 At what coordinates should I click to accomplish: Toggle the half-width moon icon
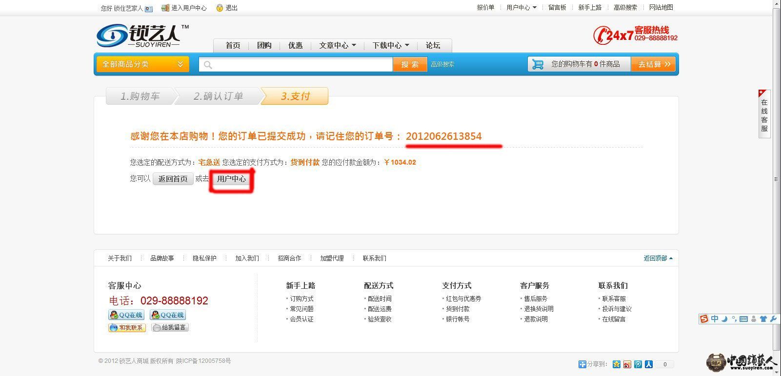pyautogui.click(x=724, y=319)
